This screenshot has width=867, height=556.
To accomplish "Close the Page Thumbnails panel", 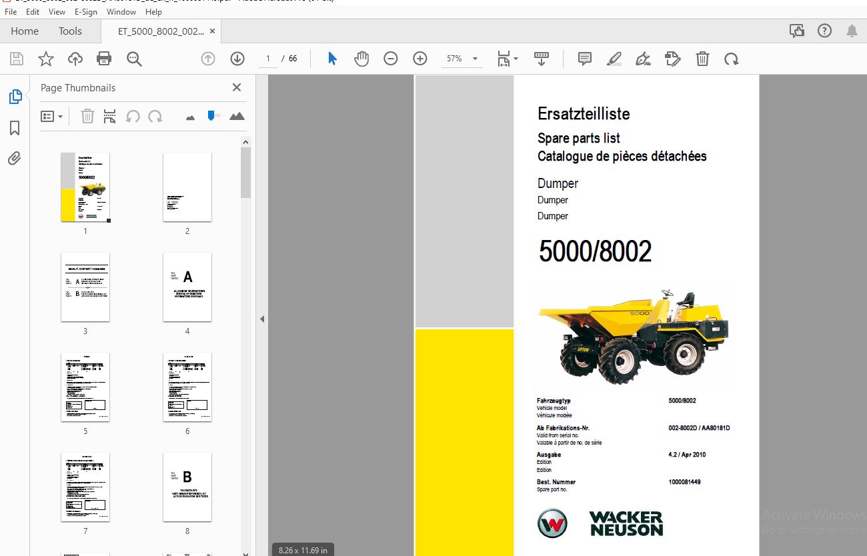I will [236, 87].
